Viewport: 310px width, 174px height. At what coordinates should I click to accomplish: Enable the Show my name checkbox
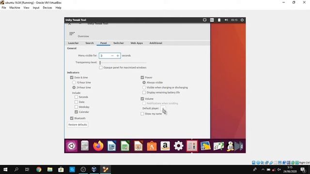[x=142, y=114]
